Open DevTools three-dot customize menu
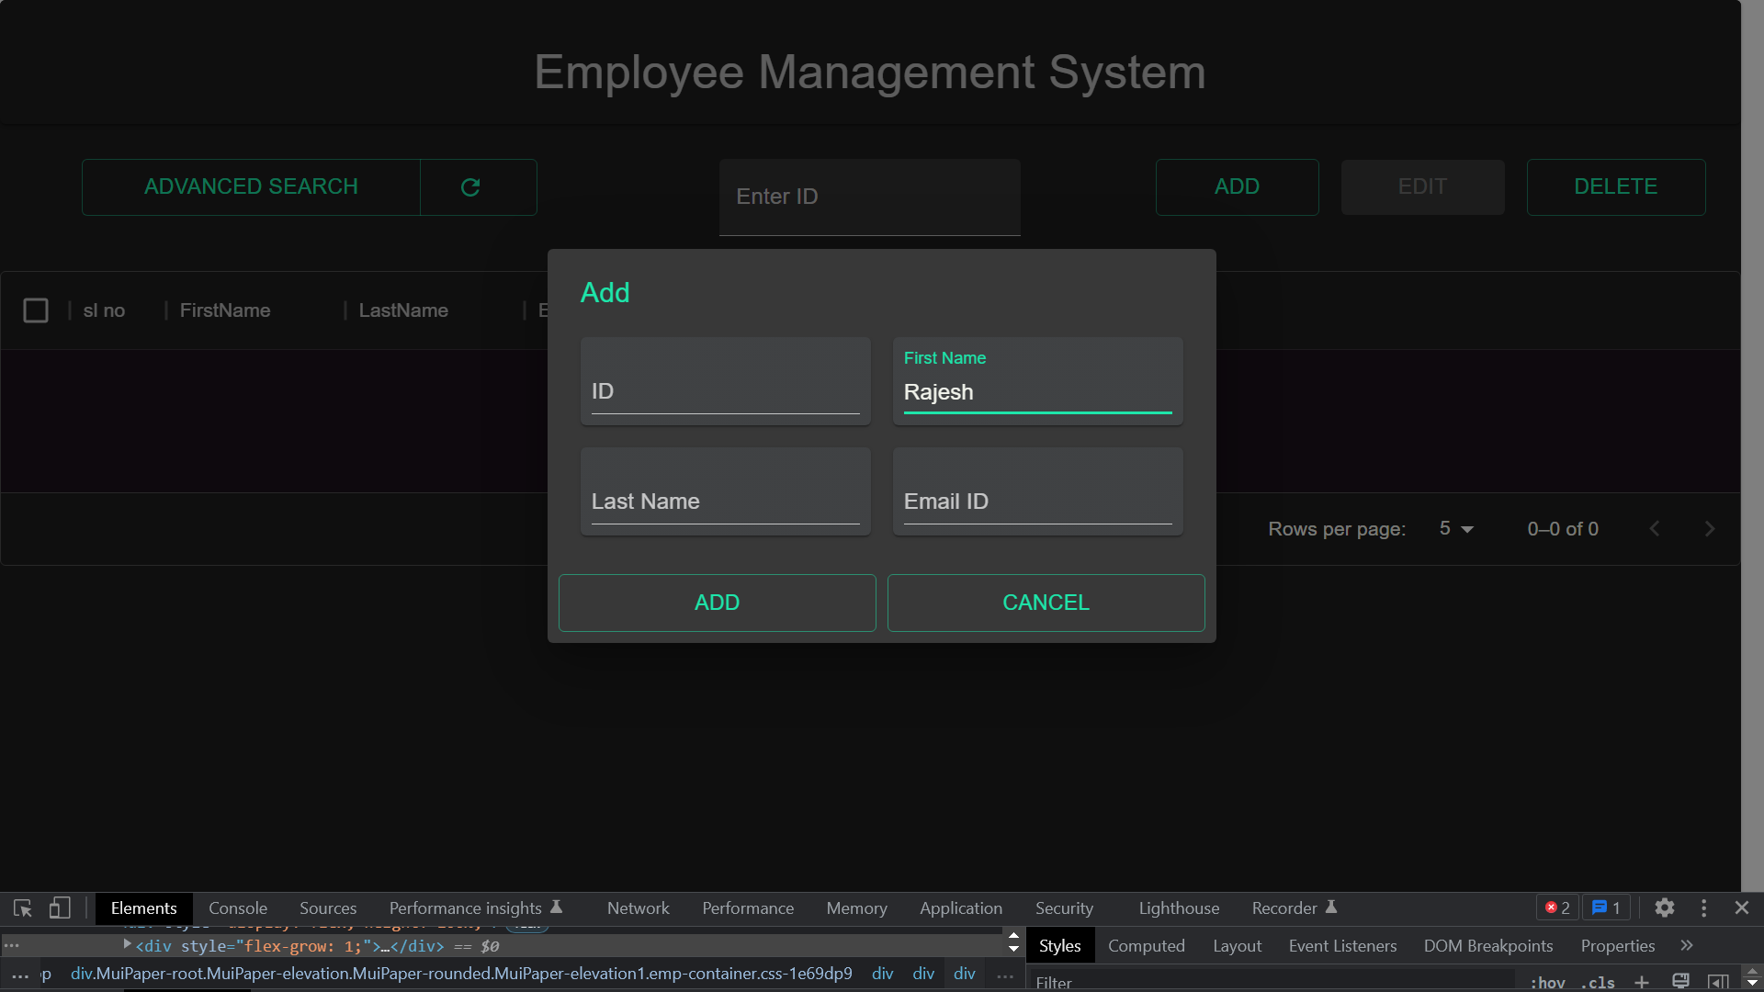 [1704, 908]
